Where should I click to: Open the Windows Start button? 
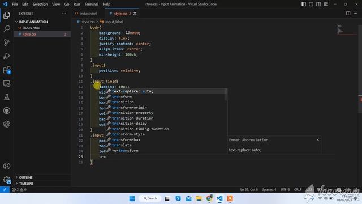[132, 198]
